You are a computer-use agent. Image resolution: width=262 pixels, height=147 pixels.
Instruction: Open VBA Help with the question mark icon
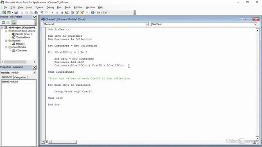[93, 13]
